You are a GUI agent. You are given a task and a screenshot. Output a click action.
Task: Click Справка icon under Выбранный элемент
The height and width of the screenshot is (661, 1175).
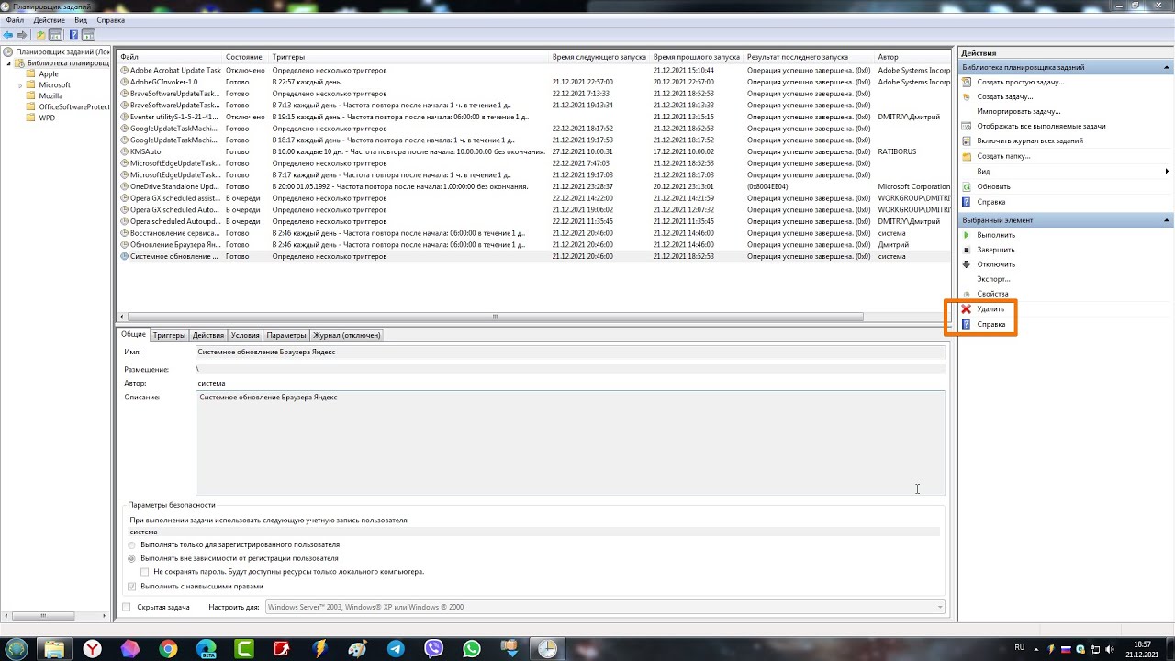click(x=967, y=324)
